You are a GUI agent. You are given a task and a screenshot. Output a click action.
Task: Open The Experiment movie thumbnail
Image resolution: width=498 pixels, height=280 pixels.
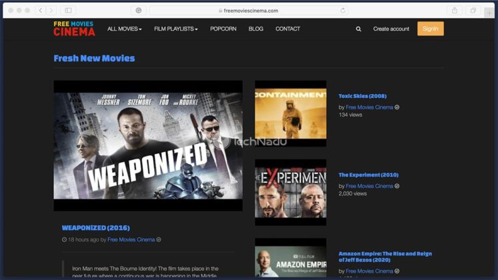point(291,193)
